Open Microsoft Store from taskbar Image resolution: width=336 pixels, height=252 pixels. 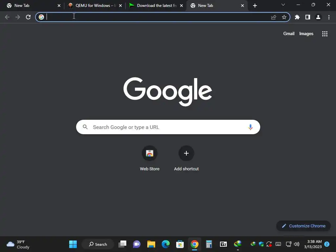click(180, 244)
